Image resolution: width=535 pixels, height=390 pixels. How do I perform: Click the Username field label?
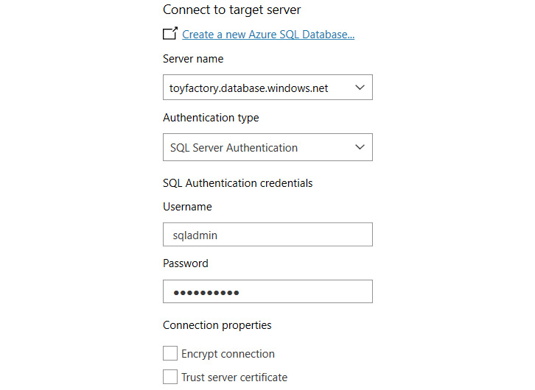coord(187,207)
